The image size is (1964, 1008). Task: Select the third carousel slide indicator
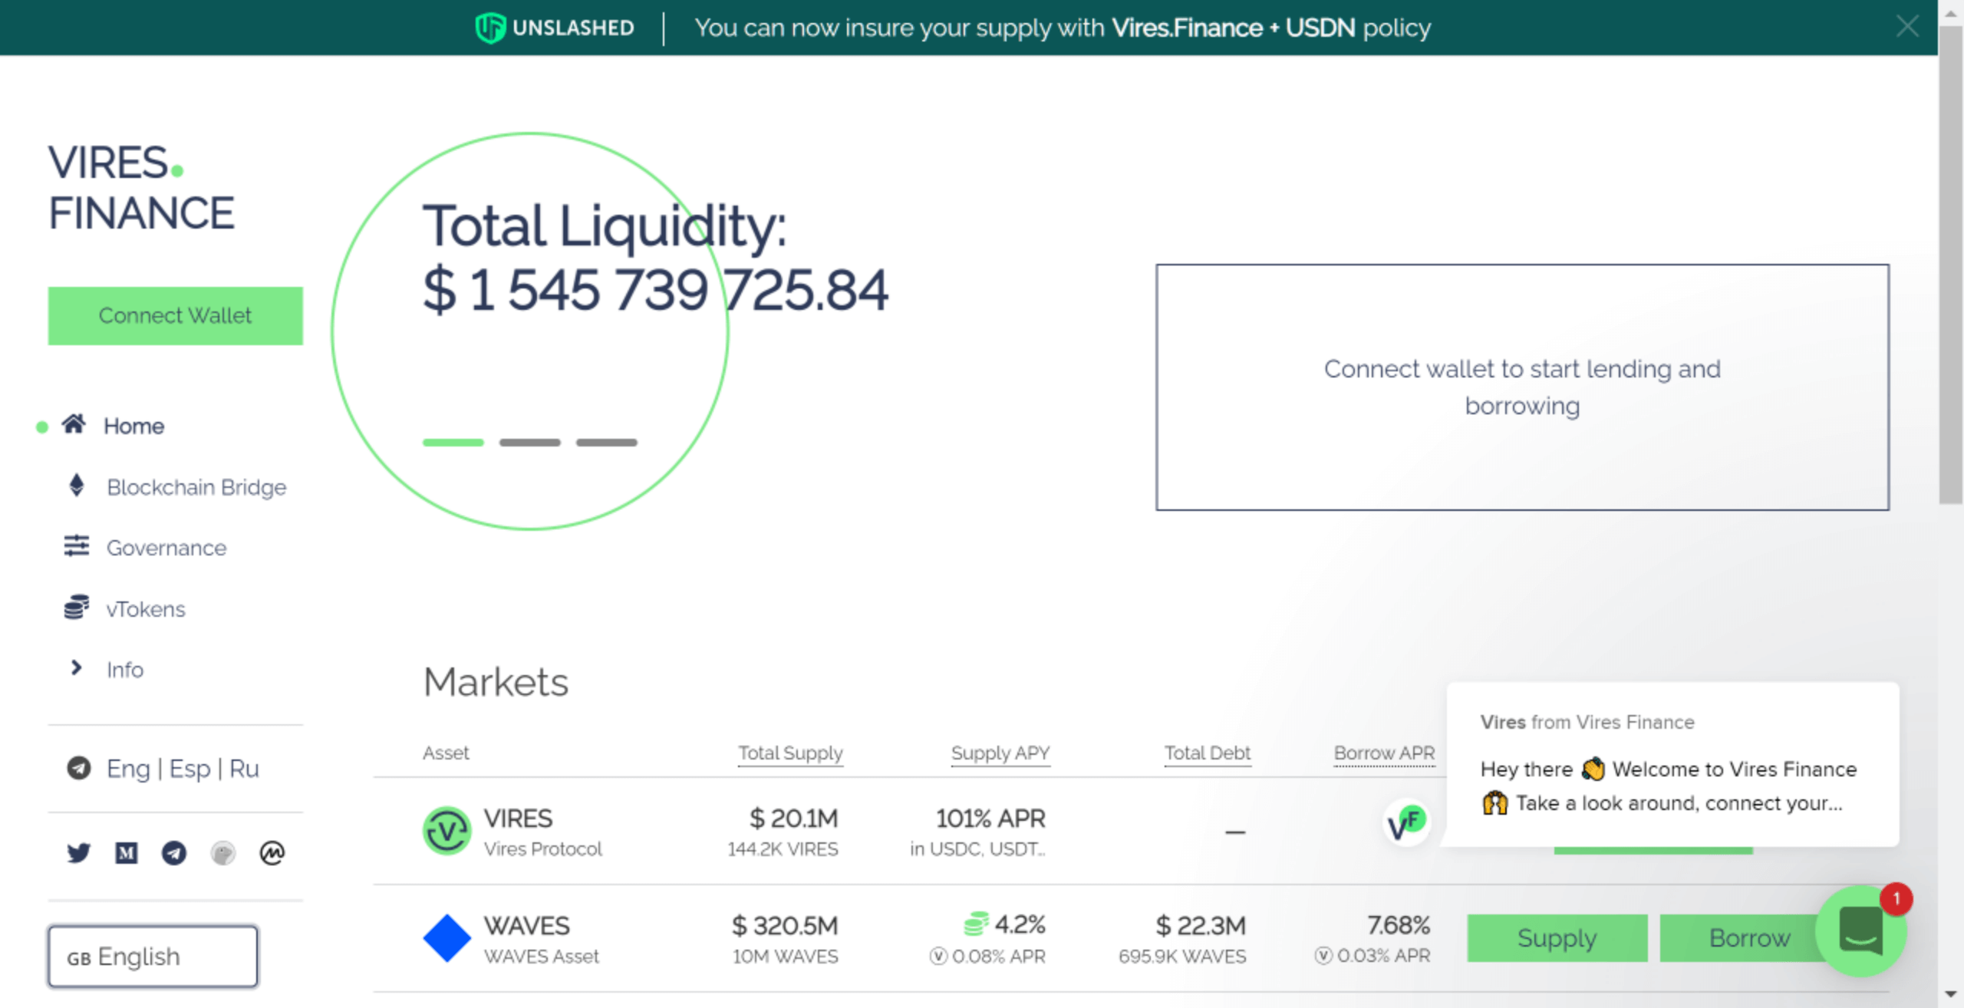(607, 442)
